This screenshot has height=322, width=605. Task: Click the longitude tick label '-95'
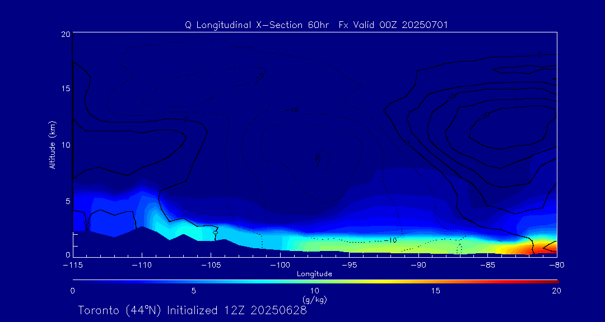(349, 266)
